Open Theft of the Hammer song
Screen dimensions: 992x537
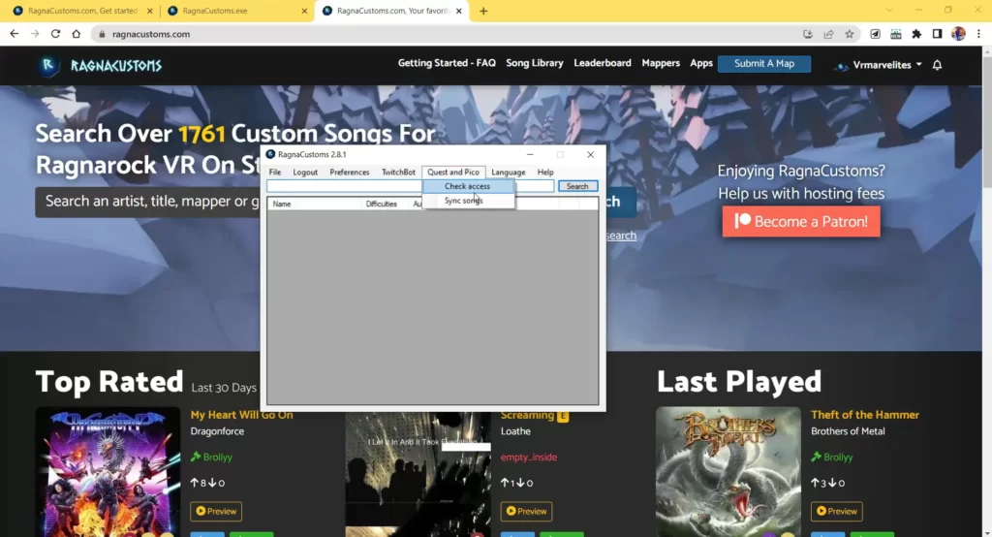(x=865, y=415)
